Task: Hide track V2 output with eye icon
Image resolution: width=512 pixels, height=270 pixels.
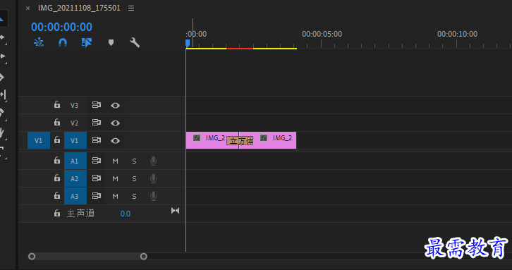Action: (x=115, y=123)
